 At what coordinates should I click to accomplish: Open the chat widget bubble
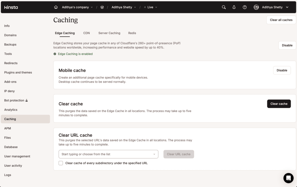point(288,178)
